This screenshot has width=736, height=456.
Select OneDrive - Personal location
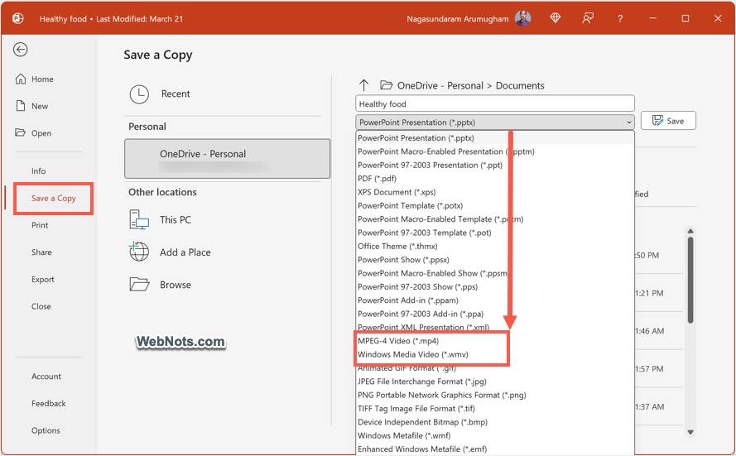click(227, 159)
